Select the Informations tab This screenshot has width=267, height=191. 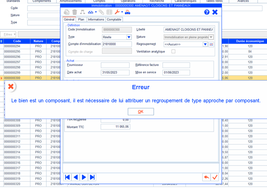click(x=96, y=20)
